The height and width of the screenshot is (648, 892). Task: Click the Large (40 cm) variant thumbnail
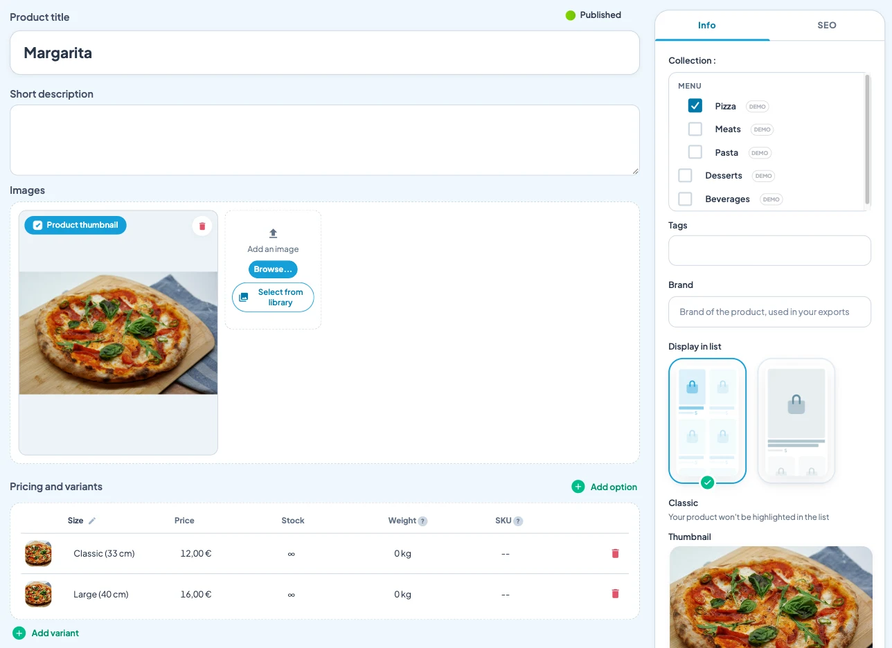[x=38, y=594]
